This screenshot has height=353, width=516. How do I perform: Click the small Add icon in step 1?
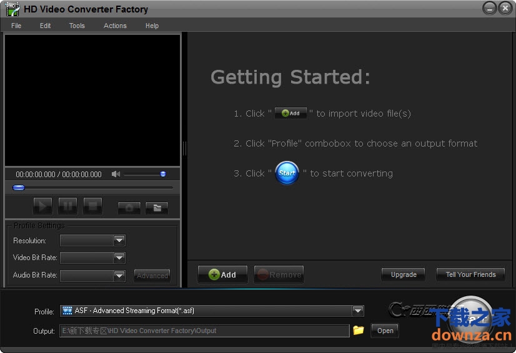click(290, 113)
